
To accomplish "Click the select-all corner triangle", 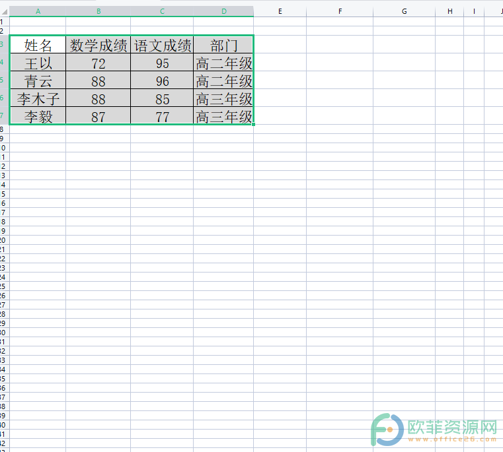I will [x=5, y=12].
